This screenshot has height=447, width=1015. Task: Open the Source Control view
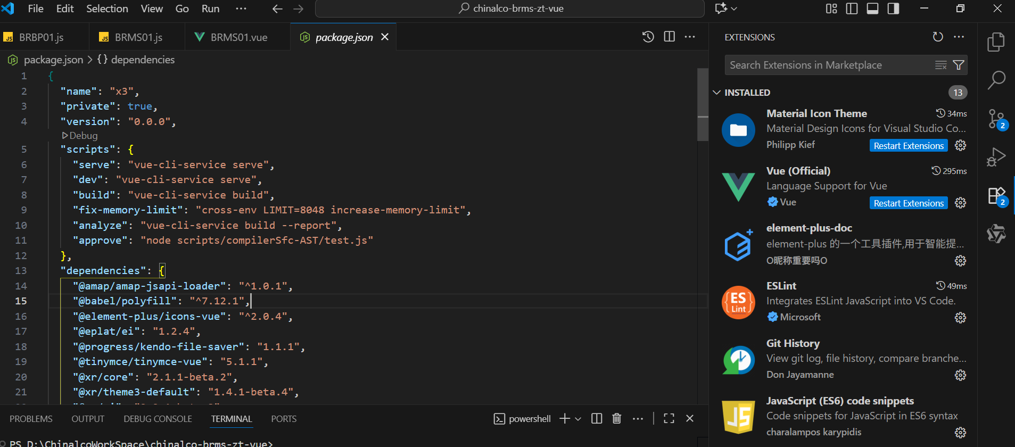pos(996,119)
